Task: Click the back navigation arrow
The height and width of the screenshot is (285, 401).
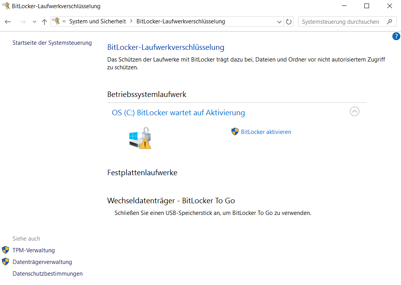Action: [8, 22]
